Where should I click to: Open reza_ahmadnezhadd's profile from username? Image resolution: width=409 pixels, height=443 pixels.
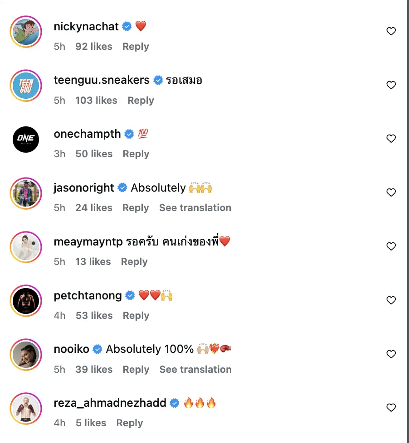tap(110, 403)
